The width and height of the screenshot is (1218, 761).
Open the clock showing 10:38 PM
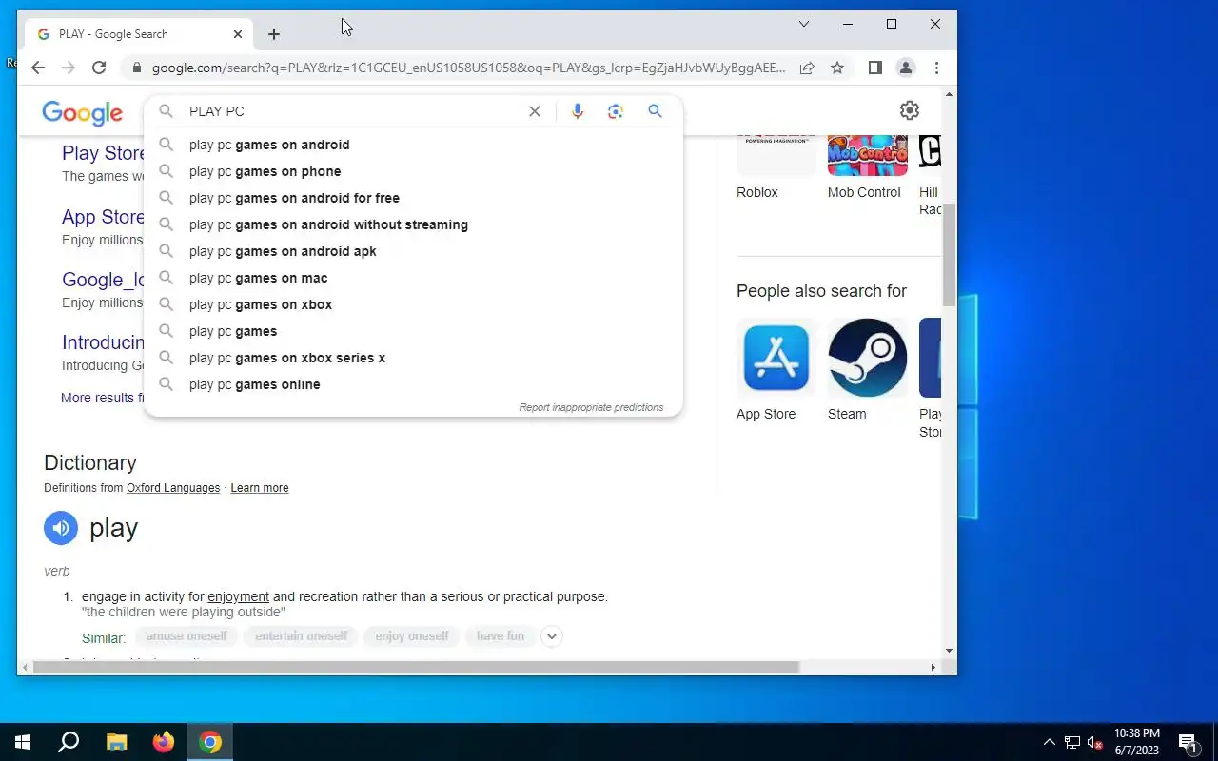click(x=1137, y=742)
